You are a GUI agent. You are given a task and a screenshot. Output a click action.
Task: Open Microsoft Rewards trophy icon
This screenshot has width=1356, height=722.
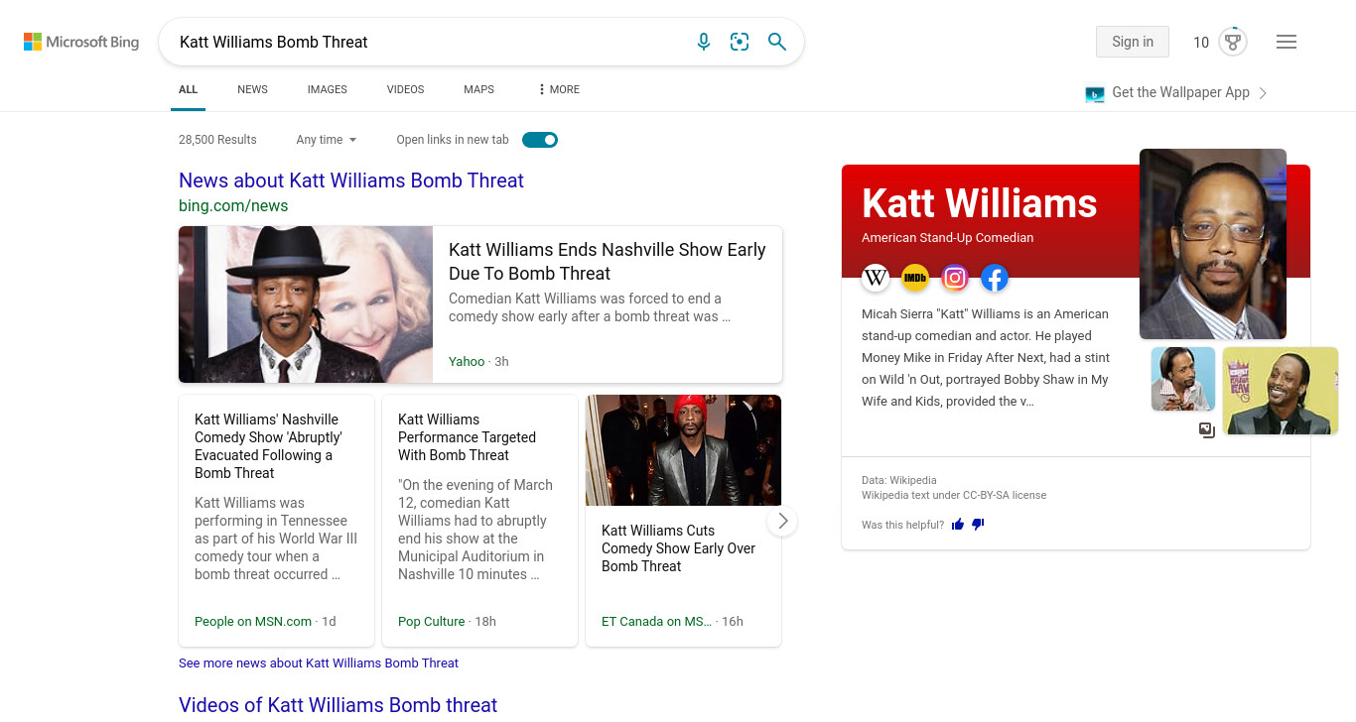click(x=1233, y=42)
